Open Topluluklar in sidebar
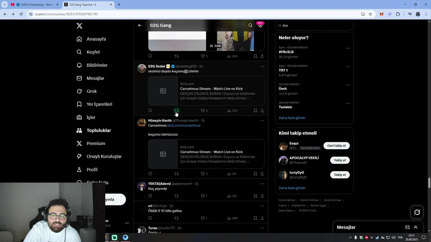431x242 pixels. 94,130
